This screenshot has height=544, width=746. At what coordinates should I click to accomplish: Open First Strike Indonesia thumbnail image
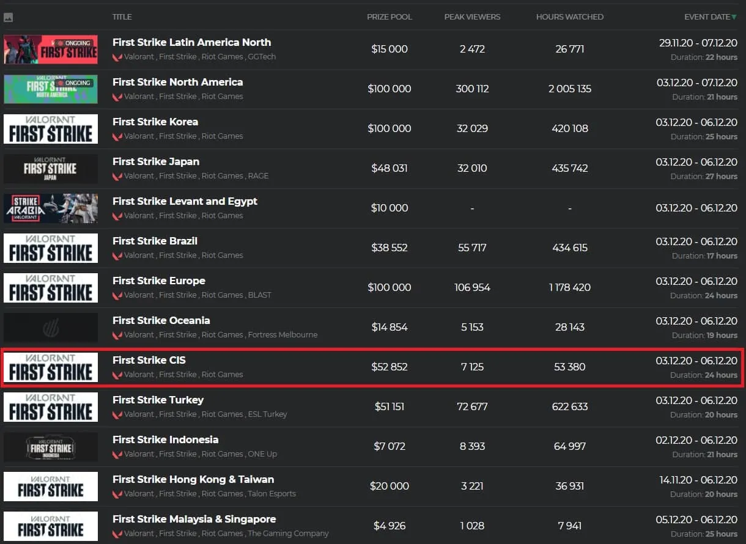click(51, 447)
